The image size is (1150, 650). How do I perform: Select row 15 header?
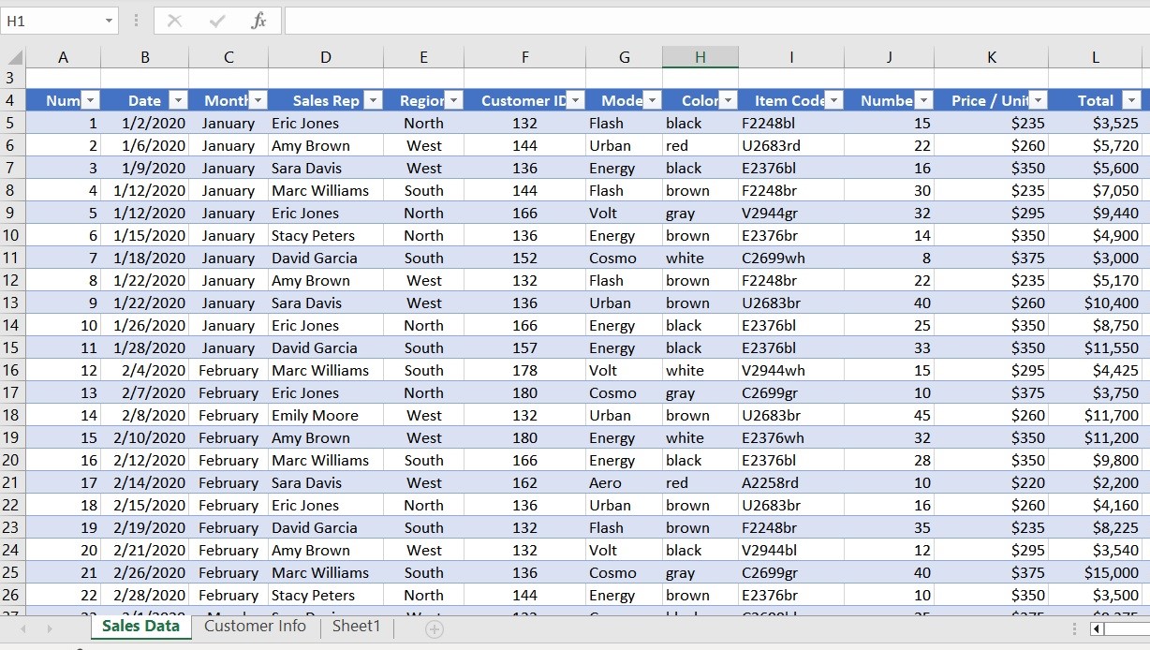tap(11, 347)
